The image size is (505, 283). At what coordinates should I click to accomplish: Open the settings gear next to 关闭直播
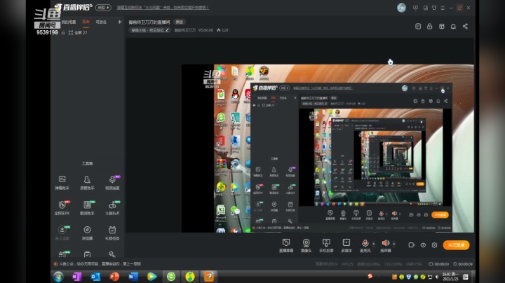(434, 245)
